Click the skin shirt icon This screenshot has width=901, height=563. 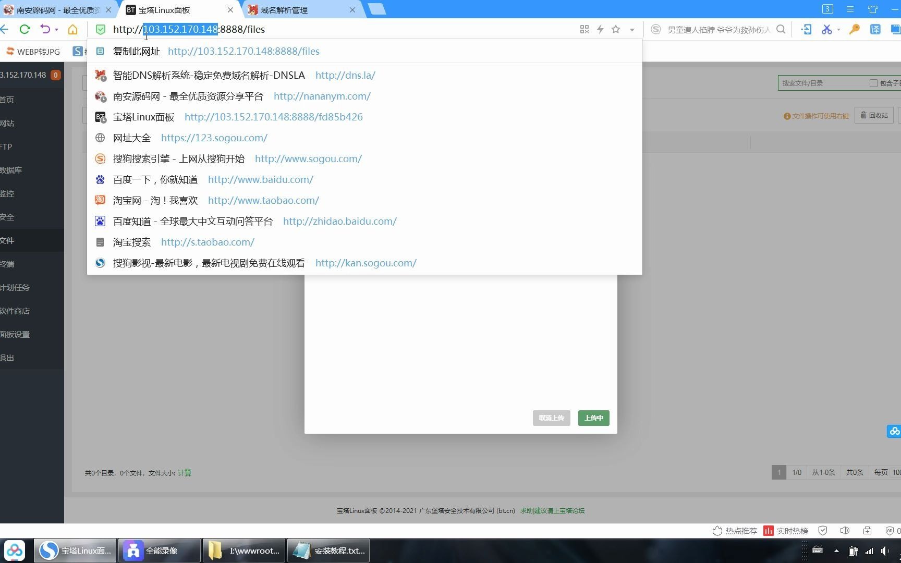[873, 9]
